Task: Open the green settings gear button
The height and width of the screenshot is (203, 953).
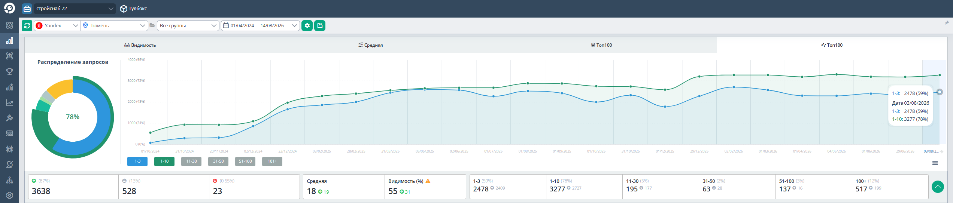Action: click(x=307, y=25)
